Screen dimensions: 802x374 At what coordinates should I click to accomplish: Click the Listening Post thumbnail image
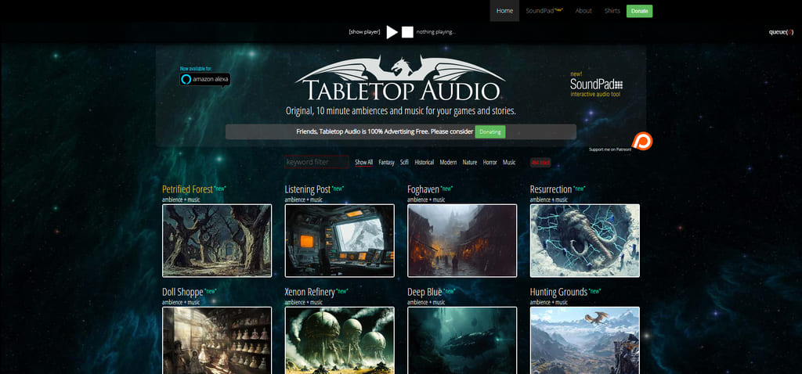(340, 241)
